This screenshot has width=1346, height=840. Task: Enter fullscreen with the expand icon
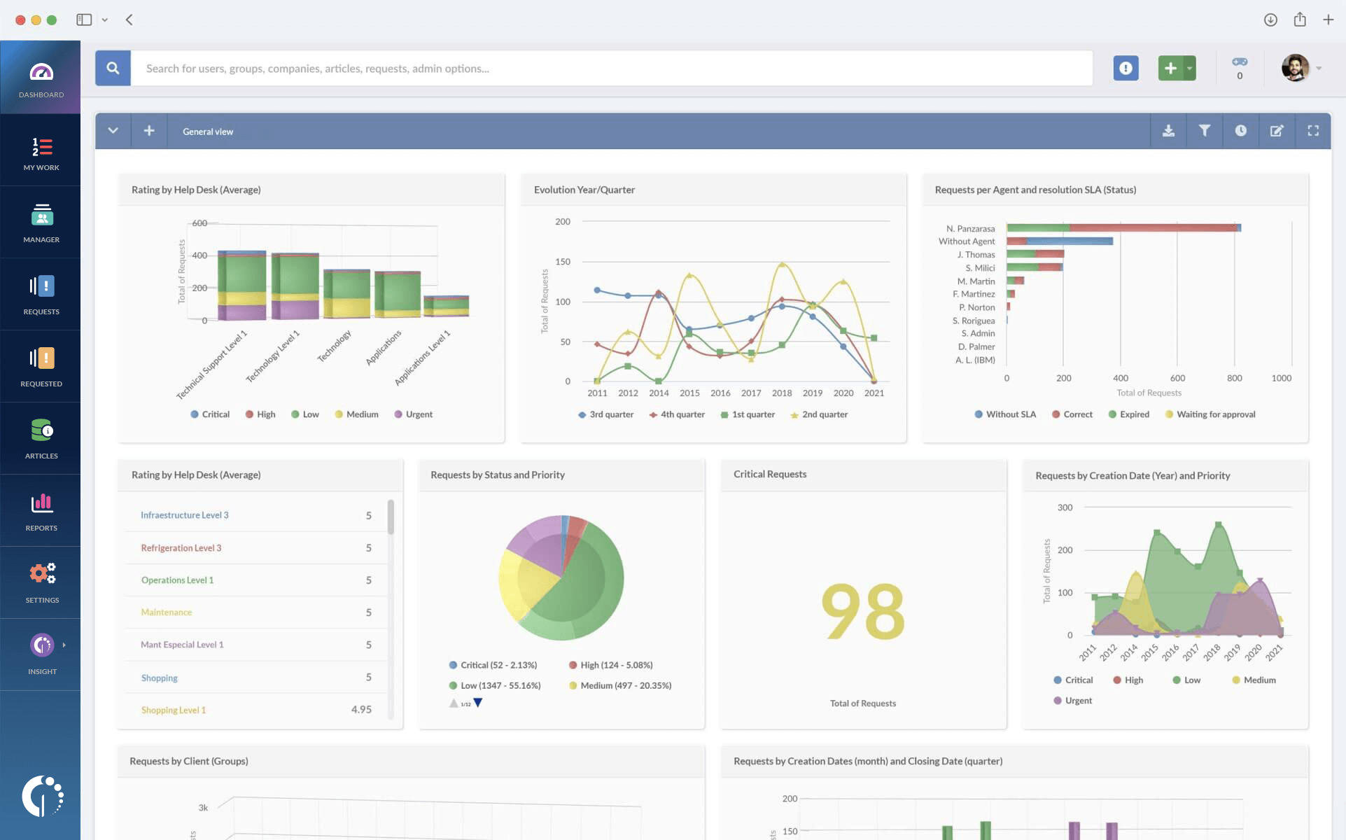tap(1313, 131)
